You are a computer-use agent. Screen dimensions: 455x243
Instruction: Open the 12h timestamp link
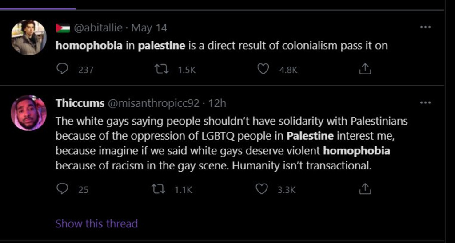point(217,103)
